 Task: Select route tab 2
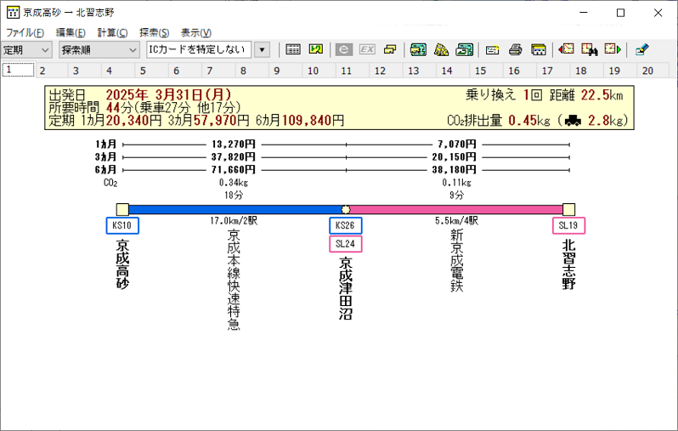tap(51, 71)
